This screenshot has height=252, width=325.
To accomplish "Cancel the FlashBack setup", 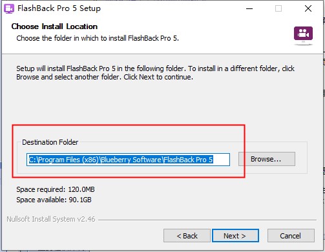I will point(291,236).
